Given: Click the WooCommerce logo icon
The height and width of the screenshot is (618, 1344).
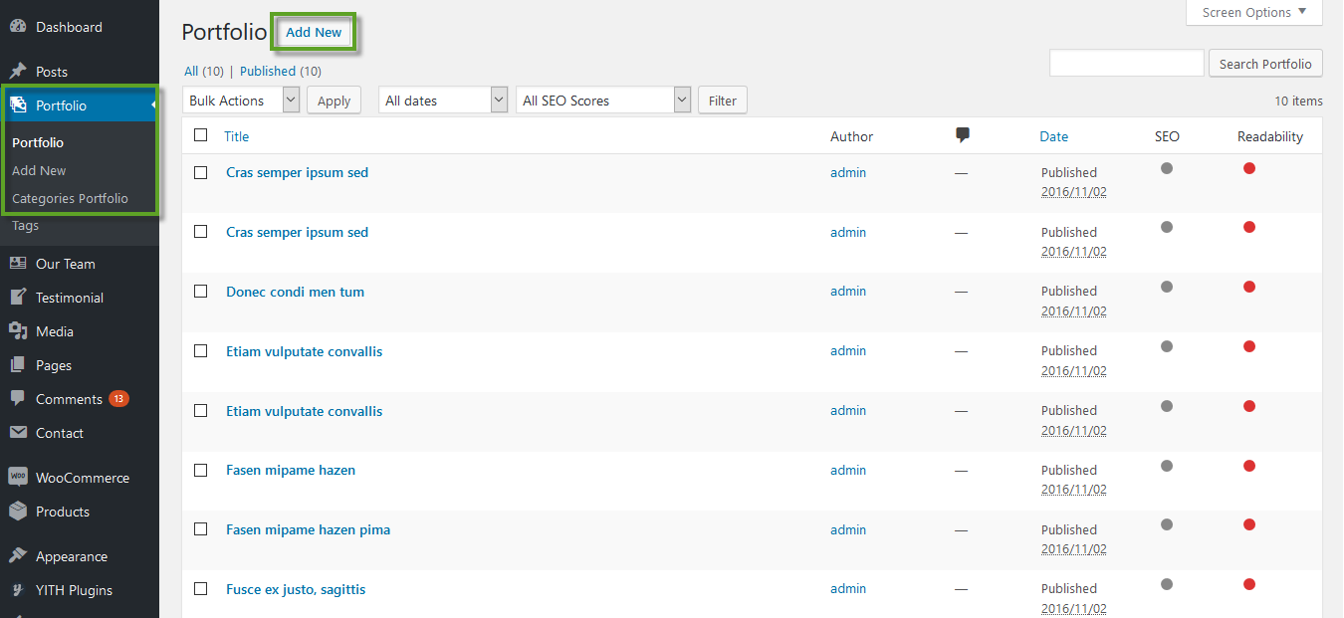Looking at the screenshot, I should point(17,478).
